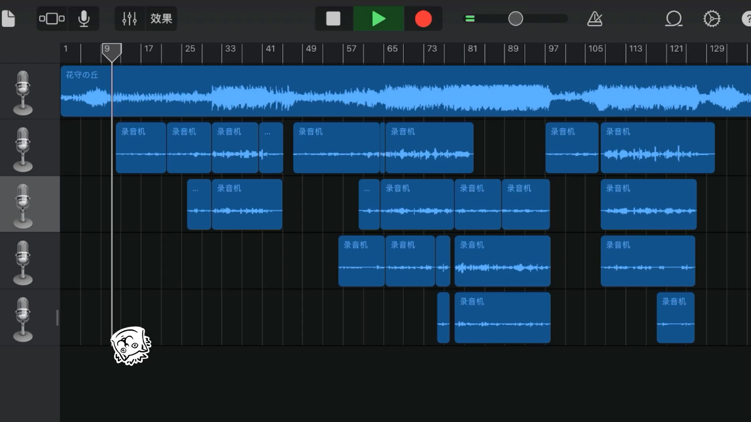Select track three 录音机 region near bar 89
The width and height of the screenshot is (751, 422).
pos(526,204)
